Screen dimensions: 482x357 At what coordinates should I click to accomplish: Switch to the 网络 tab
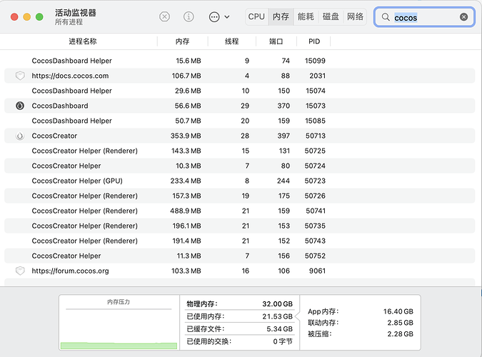pyautogui.click(x=355, y=16)
